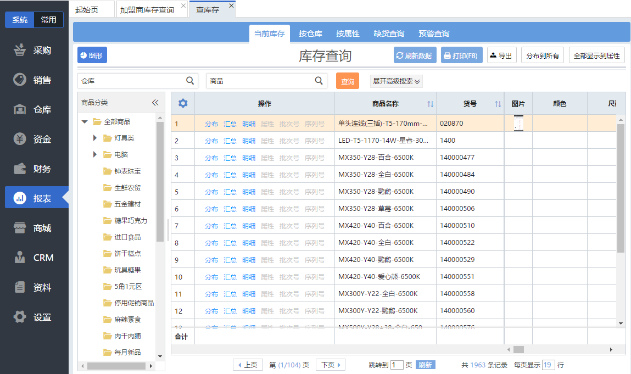
Task: Open the 资金 funds sidebar icon
Action: pyautogui.click(x=20, y=139)
